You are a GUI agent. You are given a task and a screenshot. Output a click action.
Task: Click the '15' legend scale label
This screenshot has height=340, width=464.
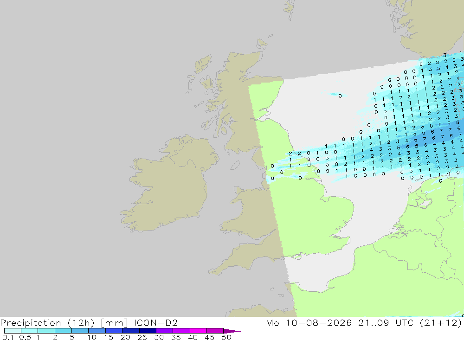[x=109, y=337]
